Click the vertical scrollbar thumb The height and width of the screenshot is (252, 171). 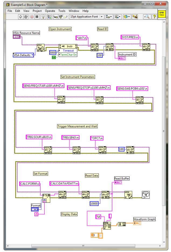pos(164,131)
